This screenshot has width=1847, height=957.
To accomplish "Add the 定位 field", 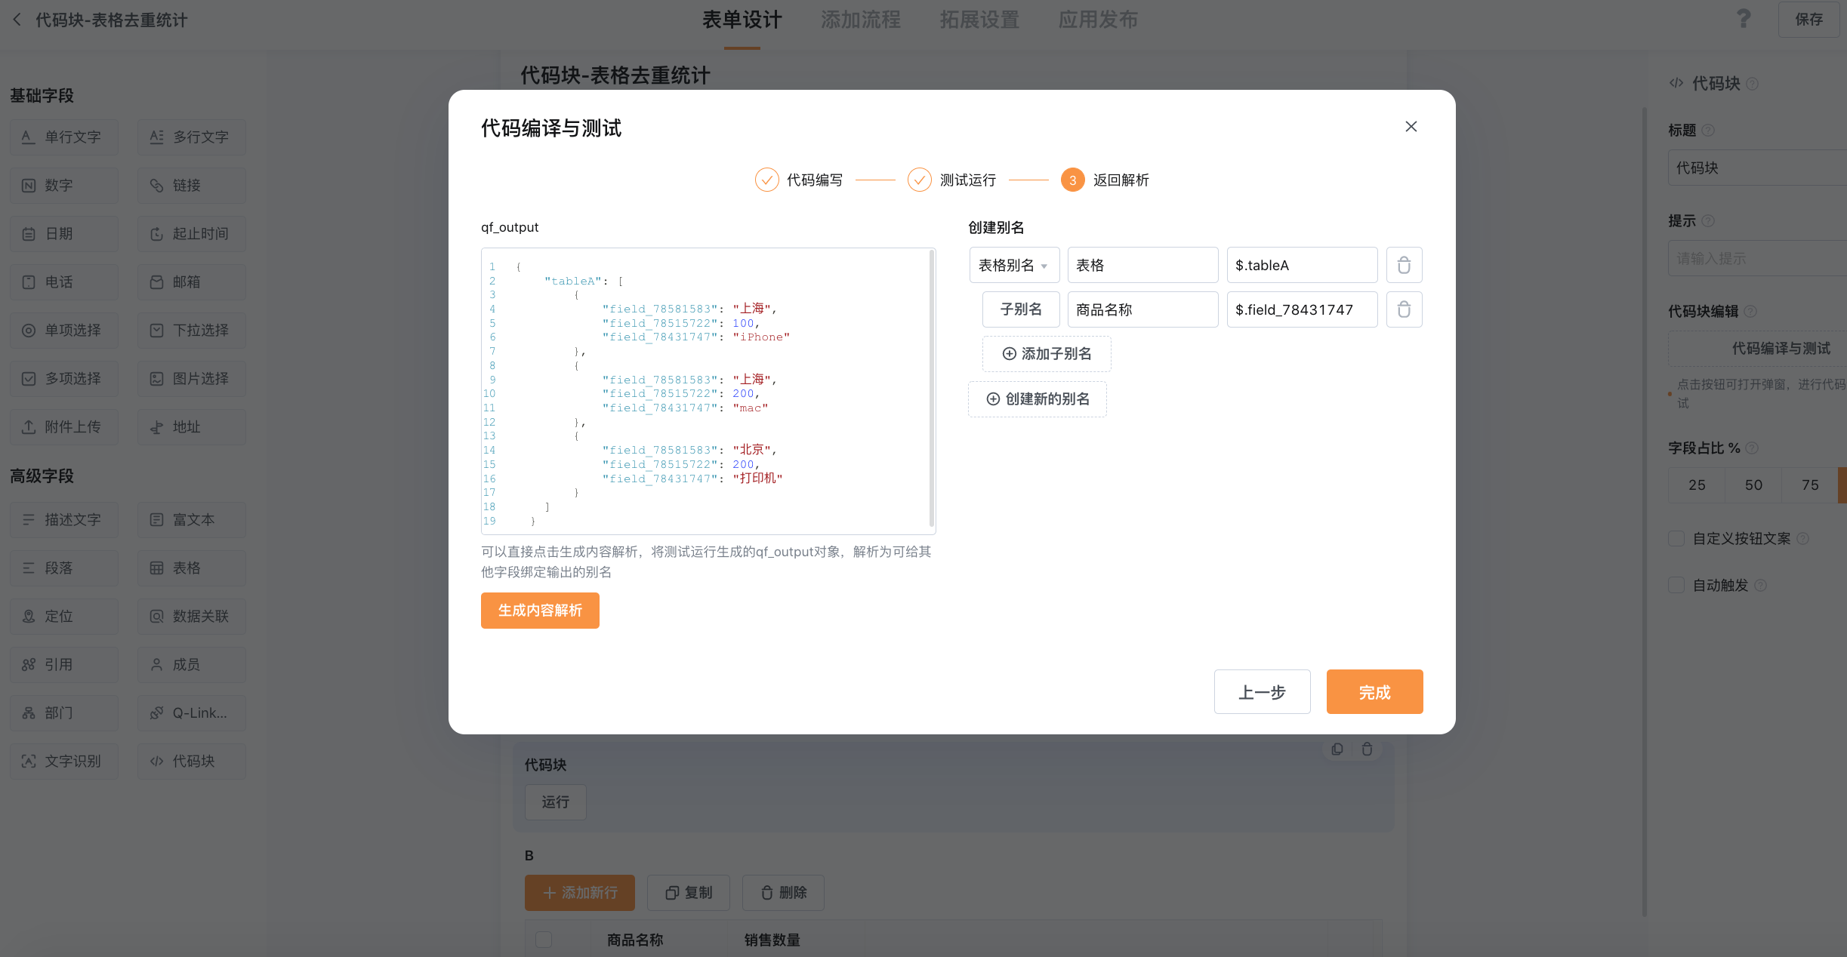I will pyautogui.click(x=64, y=616).
